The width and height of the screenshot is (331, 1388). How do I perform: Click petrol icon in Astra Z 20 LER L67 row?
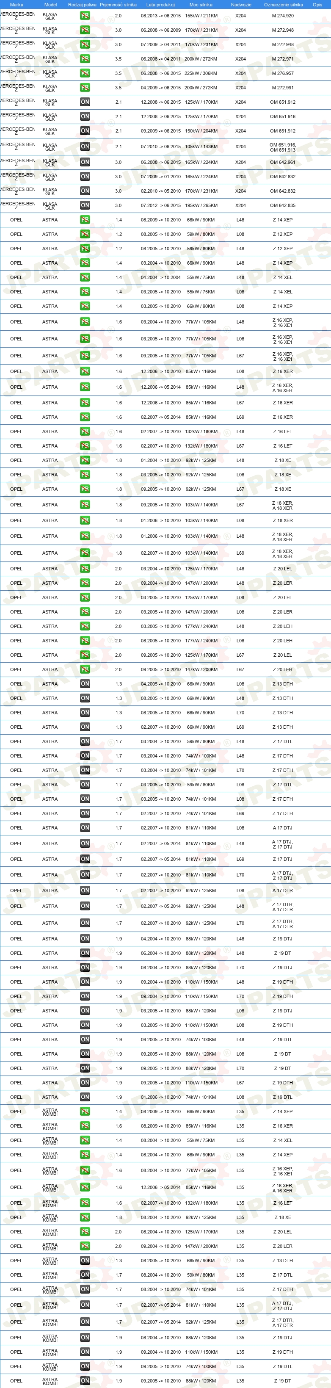coord(85,670)
